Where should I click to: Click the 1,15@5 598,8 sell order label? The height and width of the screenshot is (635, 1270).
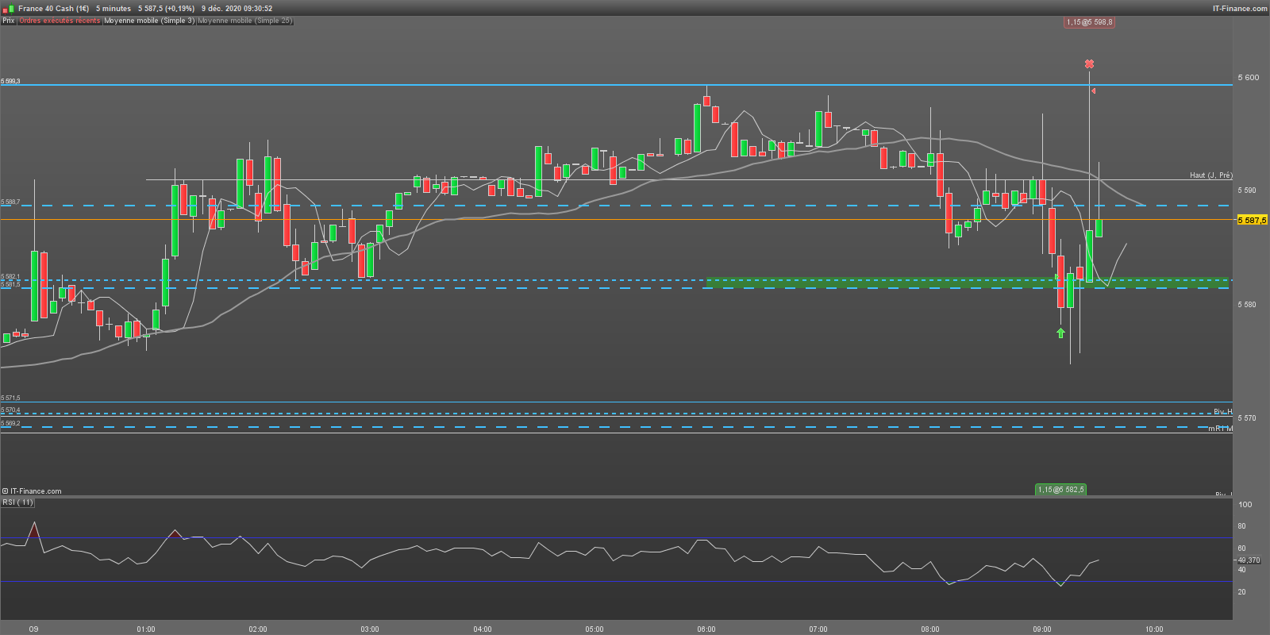point(1089,22)
